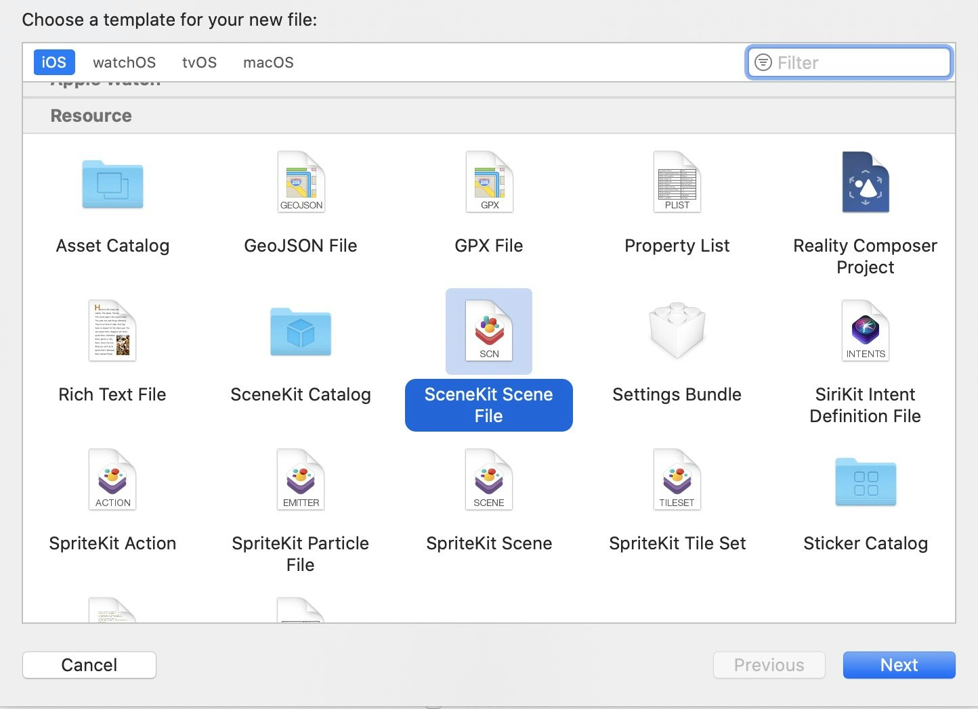Click the Next button
This screenshot has height=709, width=978.
(x=899, y=665)
